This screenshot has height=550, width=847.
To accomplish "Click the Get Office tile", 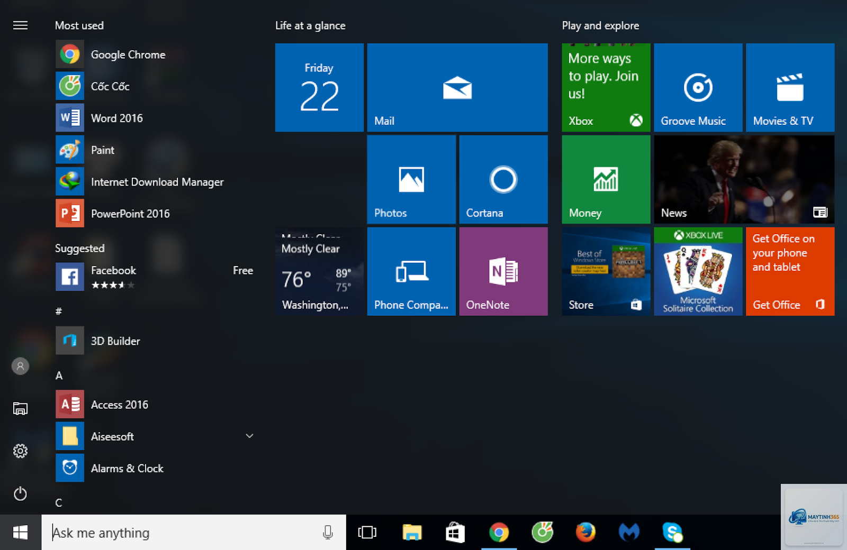I will 790,271.
